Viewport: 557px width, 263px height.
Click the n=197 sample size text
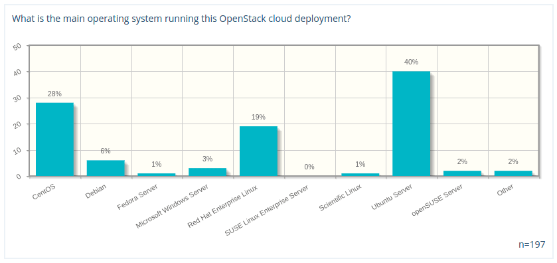tap(532, 244)
